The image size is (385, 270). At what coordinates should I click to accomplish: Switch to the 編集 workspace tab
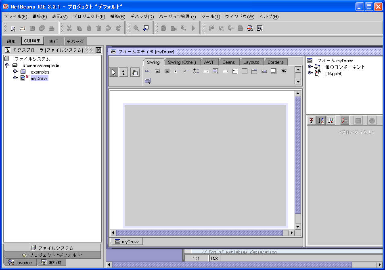(x=11, y=41)
